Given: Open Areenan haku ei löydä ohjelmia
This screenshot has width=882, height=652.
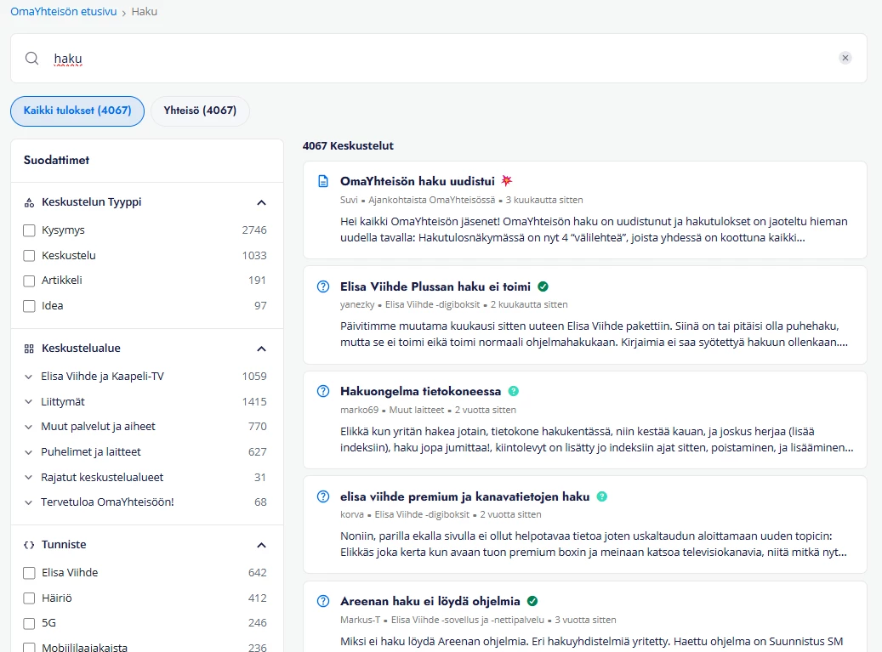Looking at the screenshot, I should (x=430, y=601).
